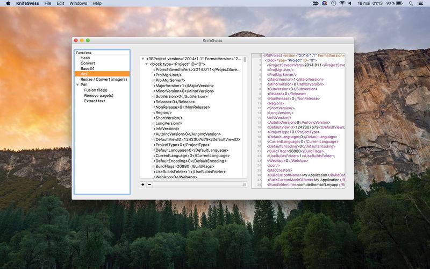Collapse the block type Project node
Viewport: 430px width, 269px height.
(146, 64)
